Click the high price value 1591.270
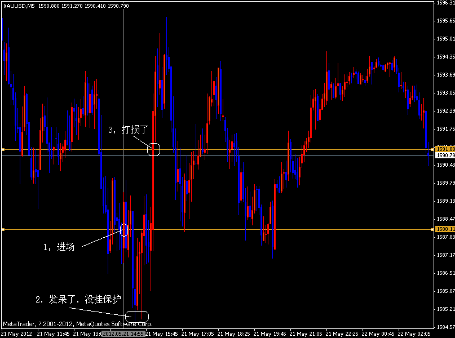The image size is (455, 338). pos(72,6)
